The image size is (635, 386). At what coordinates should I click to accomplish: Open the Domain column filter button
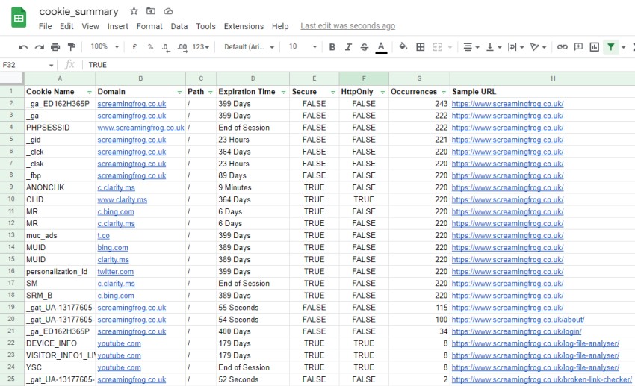click(x=179, y=92)
